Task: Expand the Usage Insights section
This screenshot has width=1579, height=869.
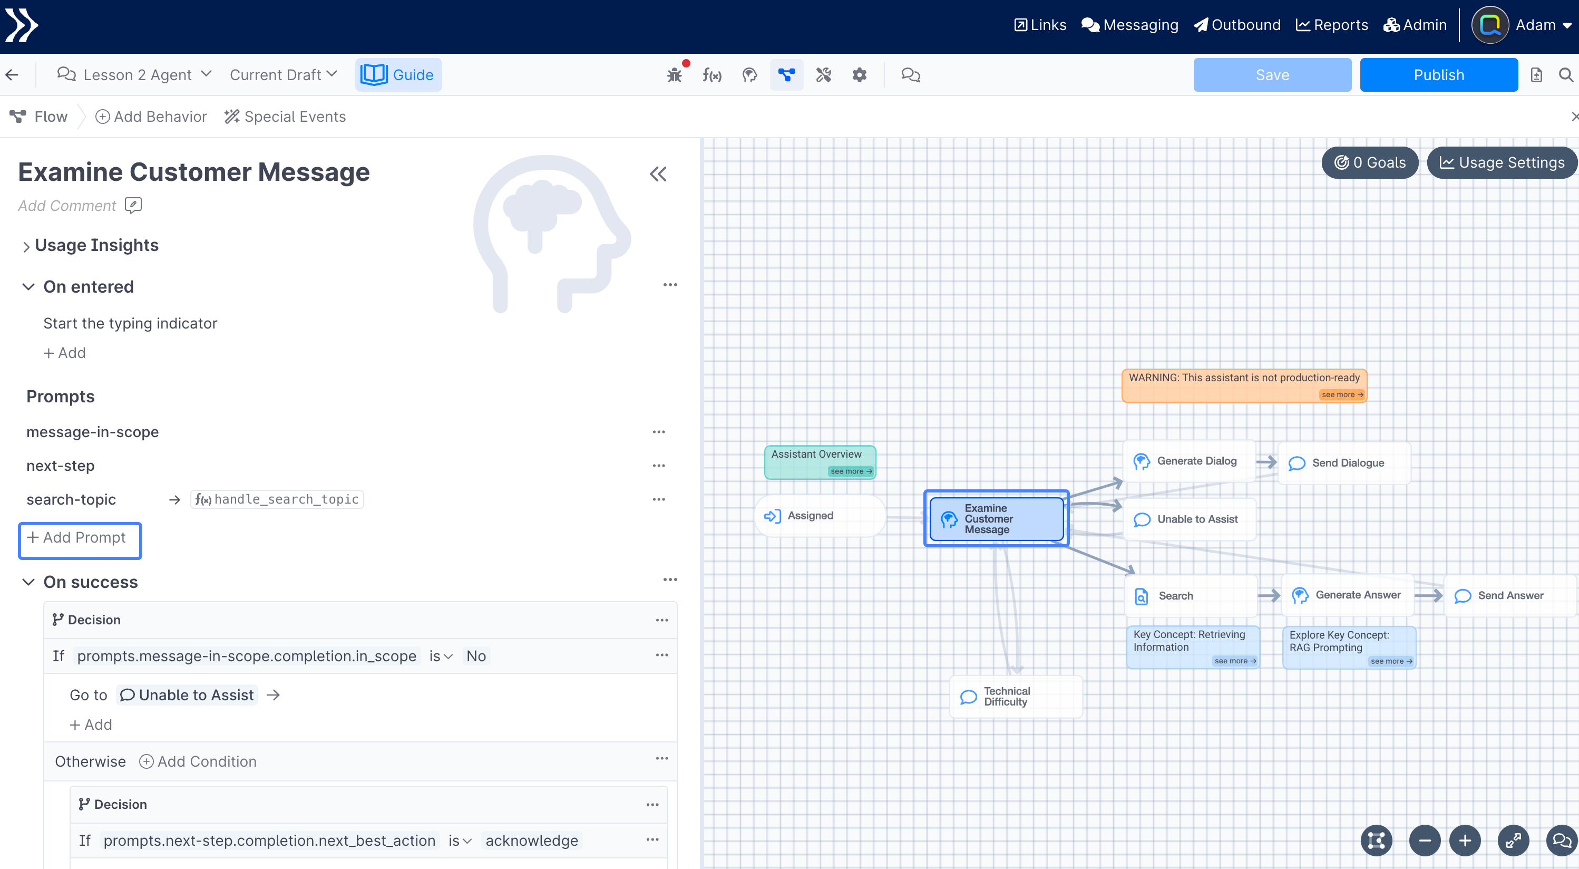Action: coord(26,247)
